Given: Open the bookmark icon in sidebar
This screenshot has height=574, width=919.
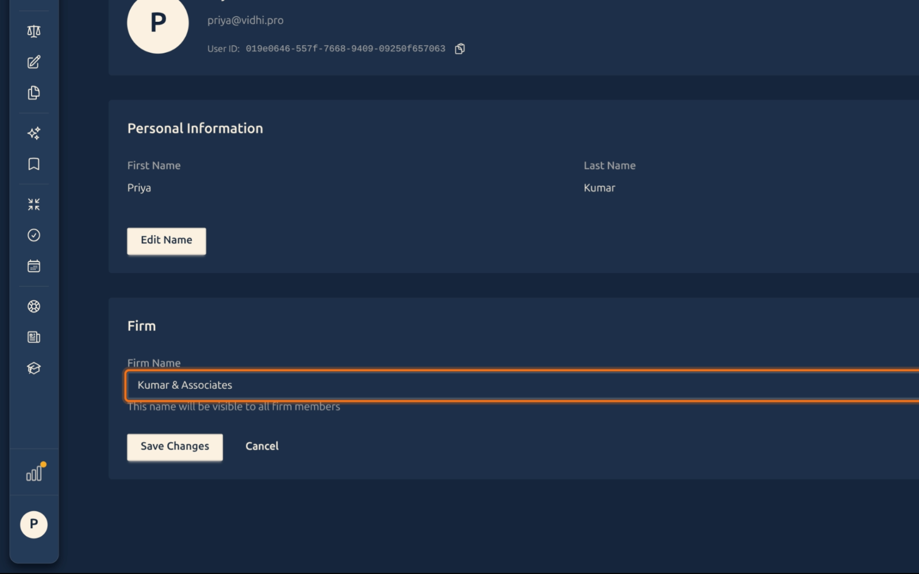Looking at the screenshot, I should pyautogui.click(x=34, y=164).
